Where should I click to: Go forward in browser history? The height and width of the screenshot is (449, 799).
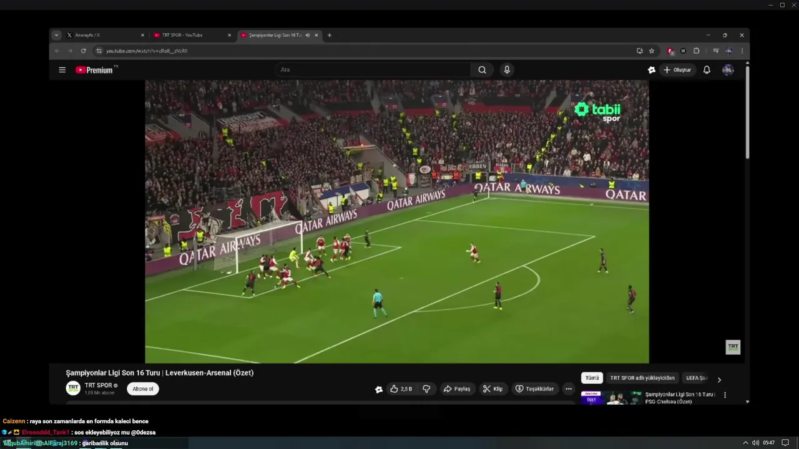pyautogui.click(x=70, y=51)
